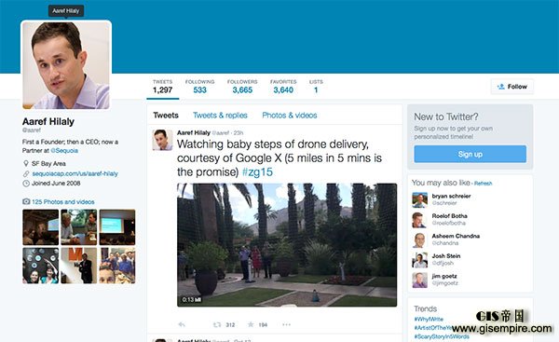The width and height of the screenshot is (559, 342).
Task: Click the Sign up button
Action: [x=470, y=154]
